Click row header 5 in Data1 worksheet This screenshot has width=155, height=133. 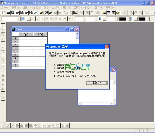click(15, 52)
